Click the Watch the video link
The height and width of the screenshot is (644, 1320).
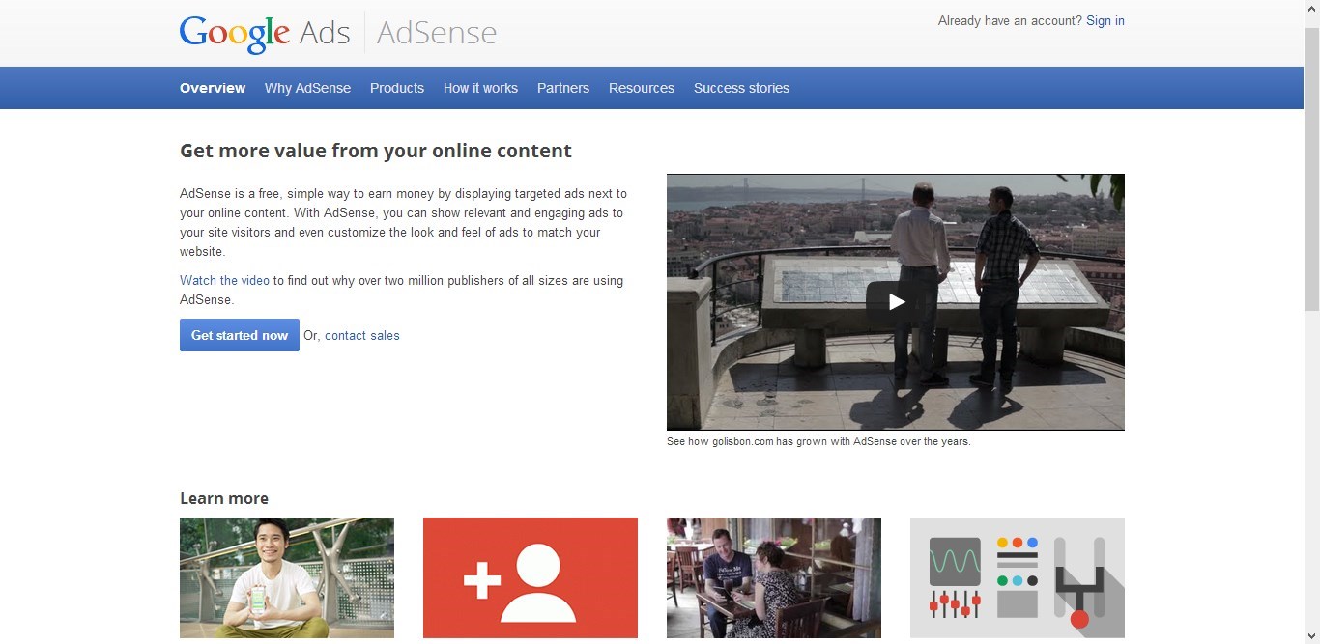click(x=224, y=281)
